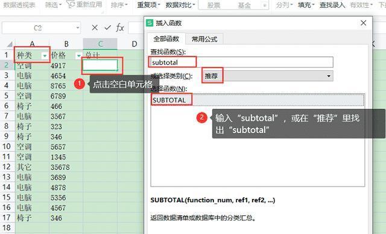
Task: Click the cell with price 4654
Action: 66,76
